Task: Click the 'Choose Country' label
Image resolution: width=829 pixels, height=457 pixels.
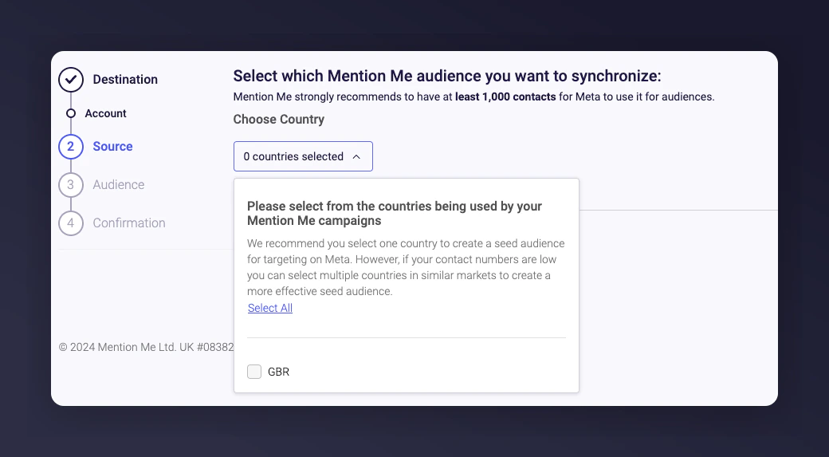Action: pos(279,120)
